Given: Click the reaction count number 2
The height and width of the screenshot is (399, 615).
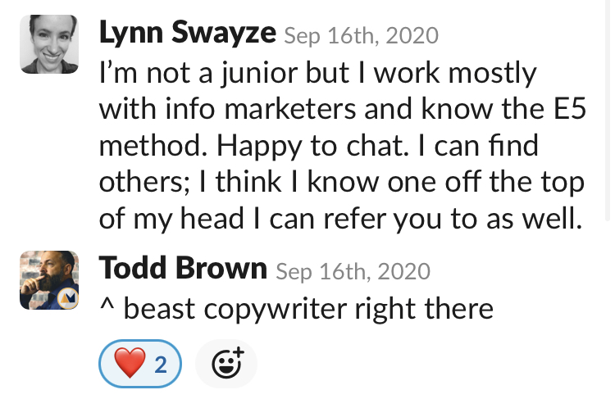Looking at the screenshot, I should (161, 365).
